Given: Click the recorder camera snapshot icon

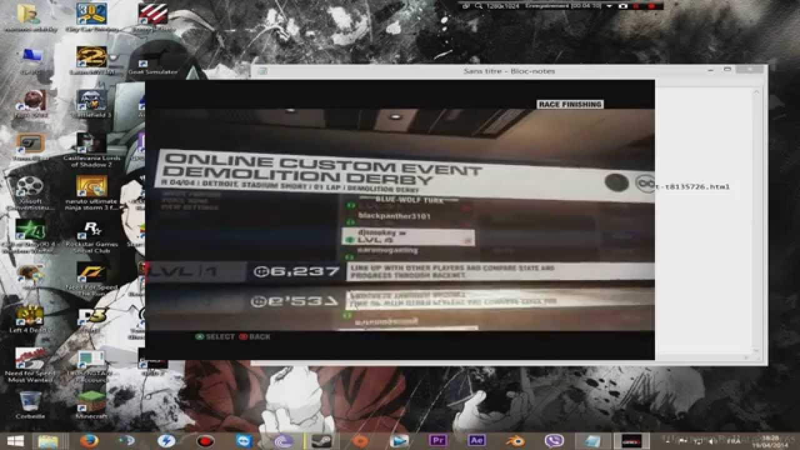Looking at the screenshot, I should pyautogui.click(x=622, y=6).
